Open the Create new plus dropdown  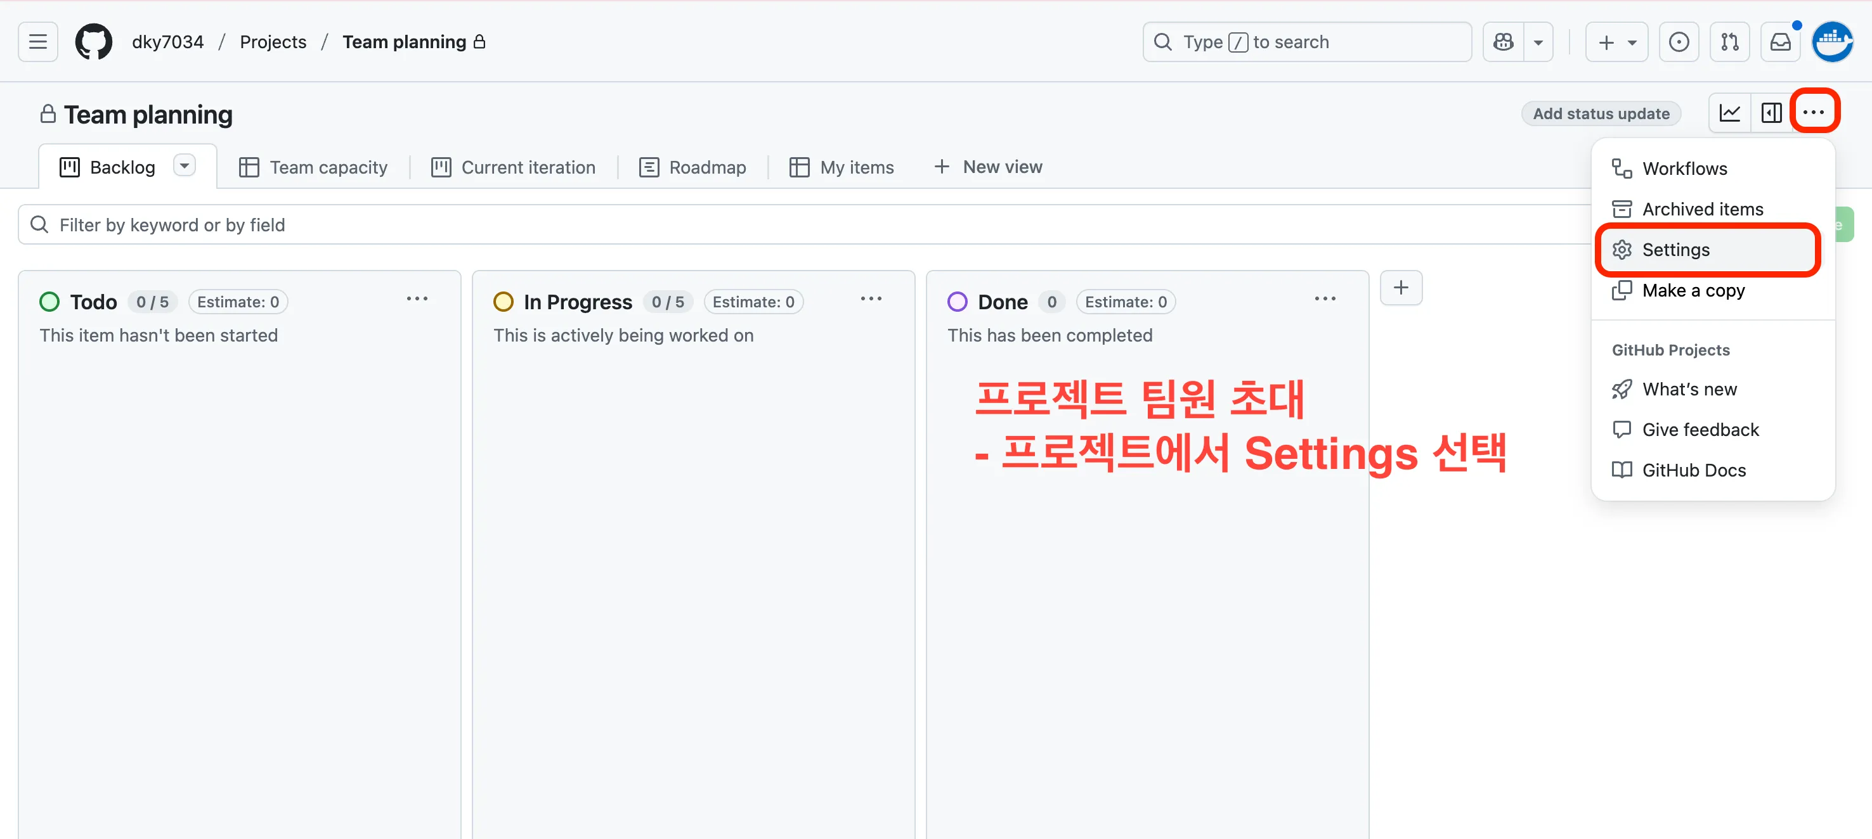pyautogui.click(x=1616, y=42)
